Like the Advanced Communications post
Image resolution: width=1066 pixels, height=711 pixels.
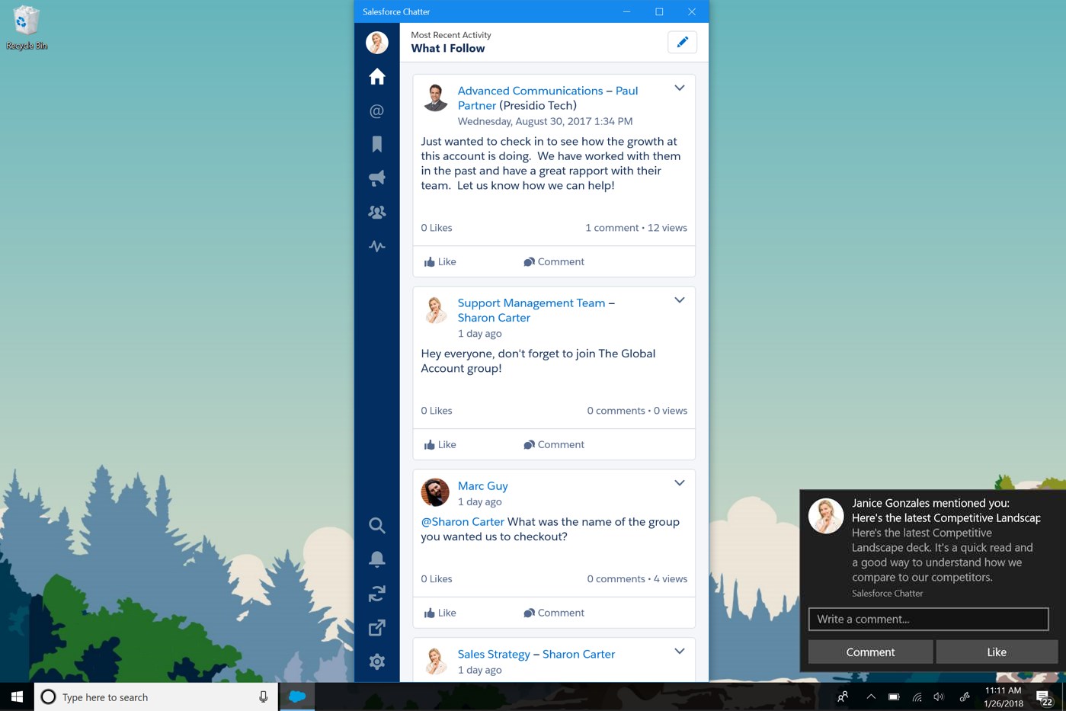click(440, 261)
